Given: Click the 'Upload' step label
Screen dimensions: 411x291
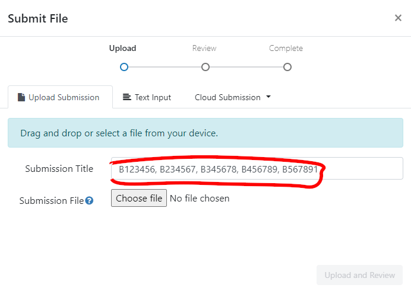Looking at the screenshot, I should [x=122, y=49].
